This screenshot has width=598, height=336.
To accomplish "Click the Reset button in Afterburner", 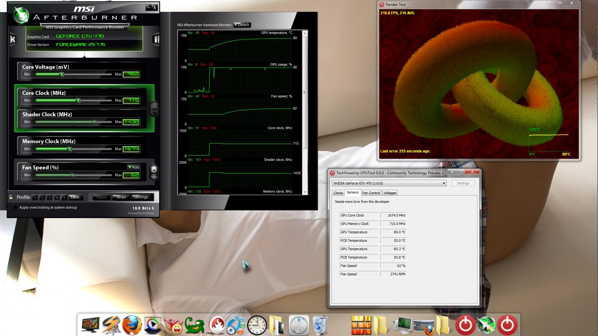I will coord(121,197).
